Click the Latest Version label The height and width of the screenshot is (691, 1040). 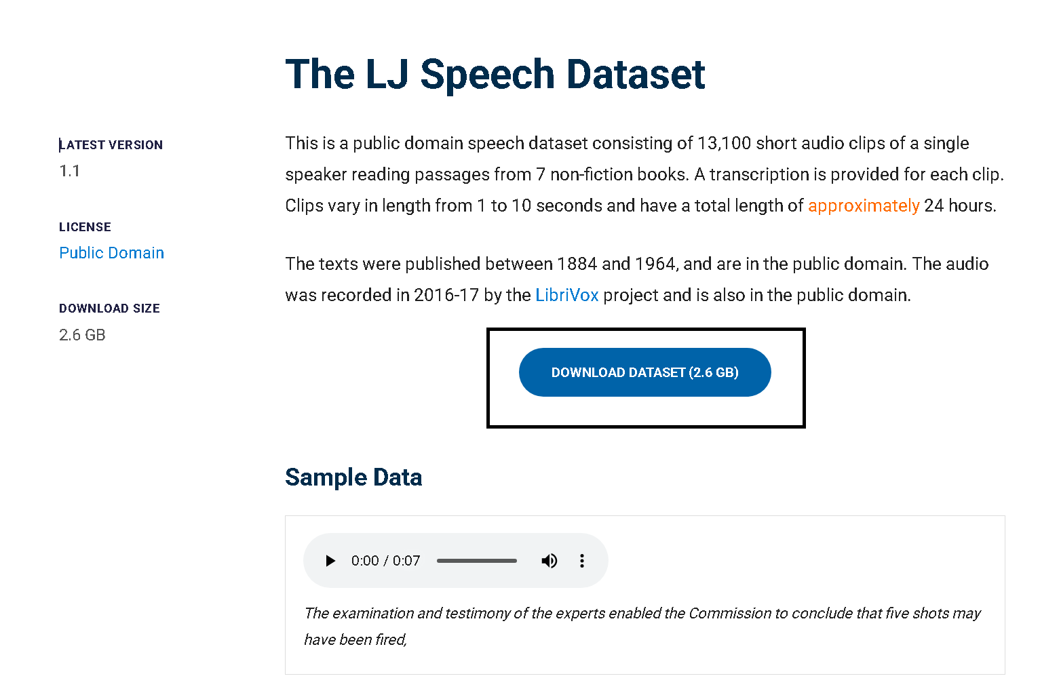pyautogui.click(x=111, y=144)
